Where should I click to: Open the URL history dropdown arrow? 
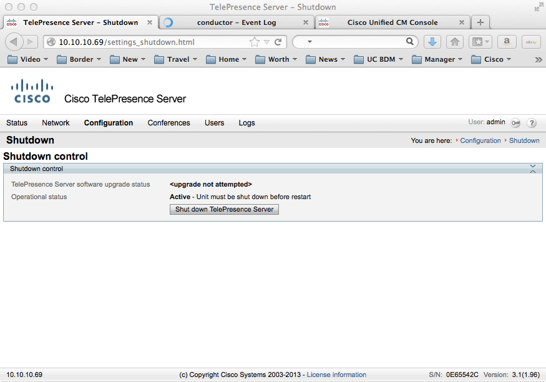(x=266, y=42)
